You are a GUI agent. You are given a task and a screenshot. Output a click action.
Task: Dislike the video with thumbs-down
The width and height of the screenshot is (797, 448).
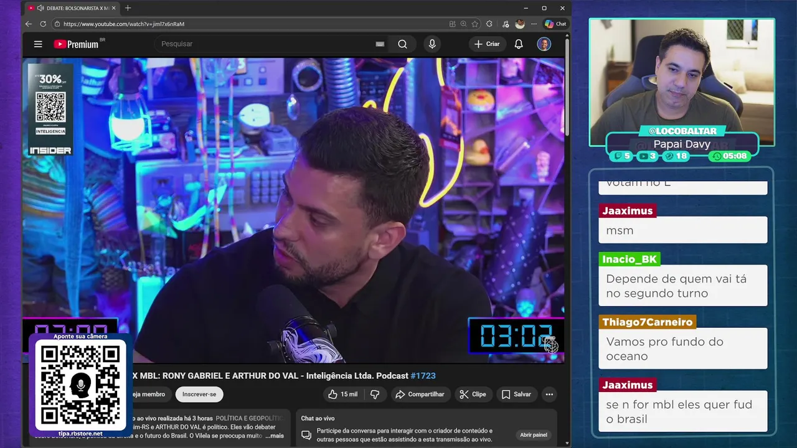pyautogui.click(x=375, y=394)
